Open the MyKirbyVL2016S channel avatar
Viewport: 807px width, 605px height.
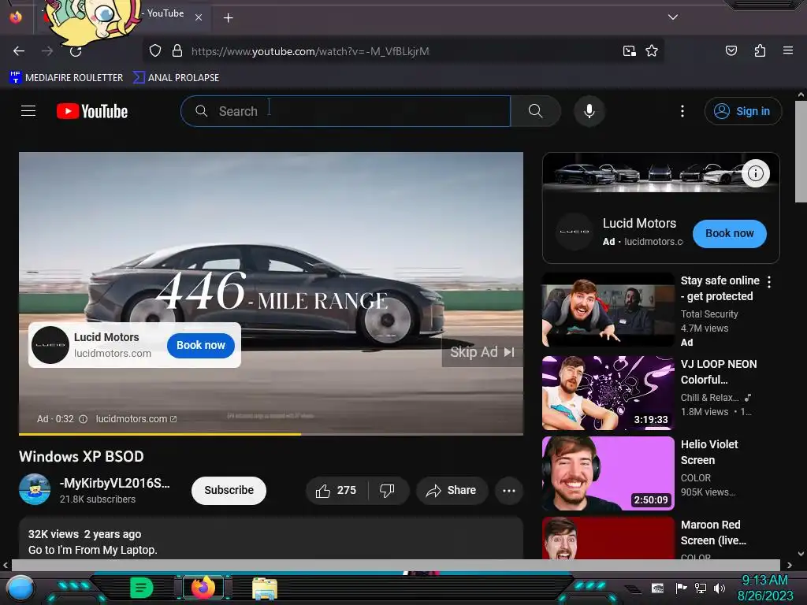[x=35, y=489]
